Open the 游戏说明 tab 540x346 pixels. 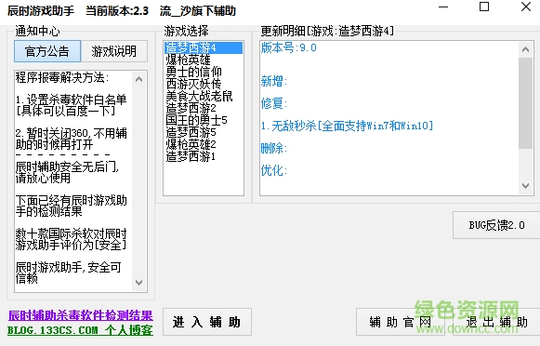tap(114, 51)
